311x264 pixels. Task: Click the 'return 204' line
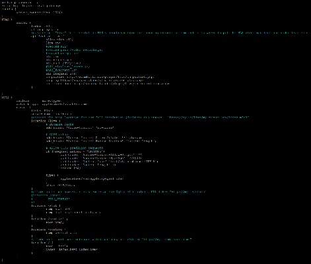click(71, 168)
